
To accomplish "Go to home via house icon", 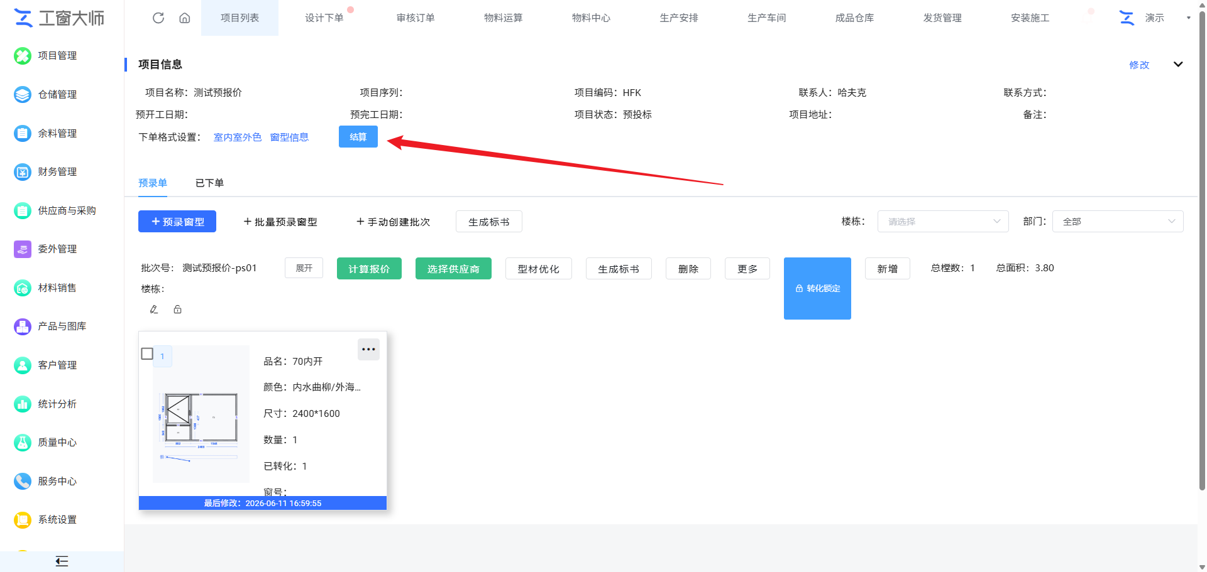I will tap(184, 18).
